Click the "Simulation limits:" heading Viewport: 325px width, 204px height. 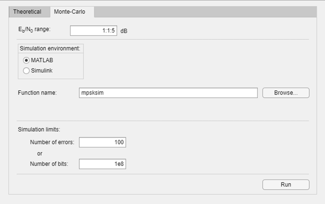click(39, 130)
